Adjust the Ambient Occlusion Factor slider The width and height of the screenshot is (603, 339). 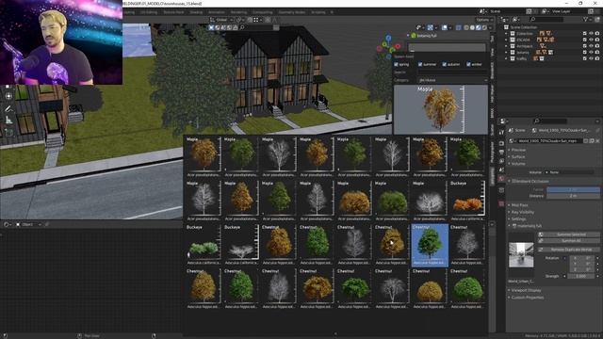[x=573, y=189]
